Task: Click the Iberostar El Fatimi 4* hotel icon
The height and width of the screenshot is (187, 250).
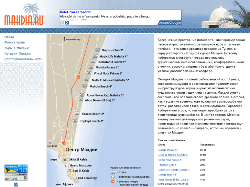Action: click(93, 61)
